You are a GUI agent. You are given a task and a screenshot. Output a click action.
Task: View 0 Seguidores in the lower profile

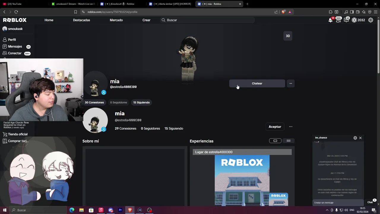151,128
